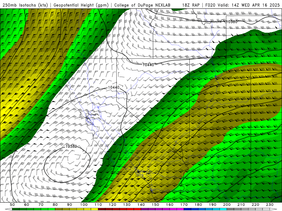Select the '60' value on the color scale
This screenshot has height=211, width=282.
tap(26, 205)
